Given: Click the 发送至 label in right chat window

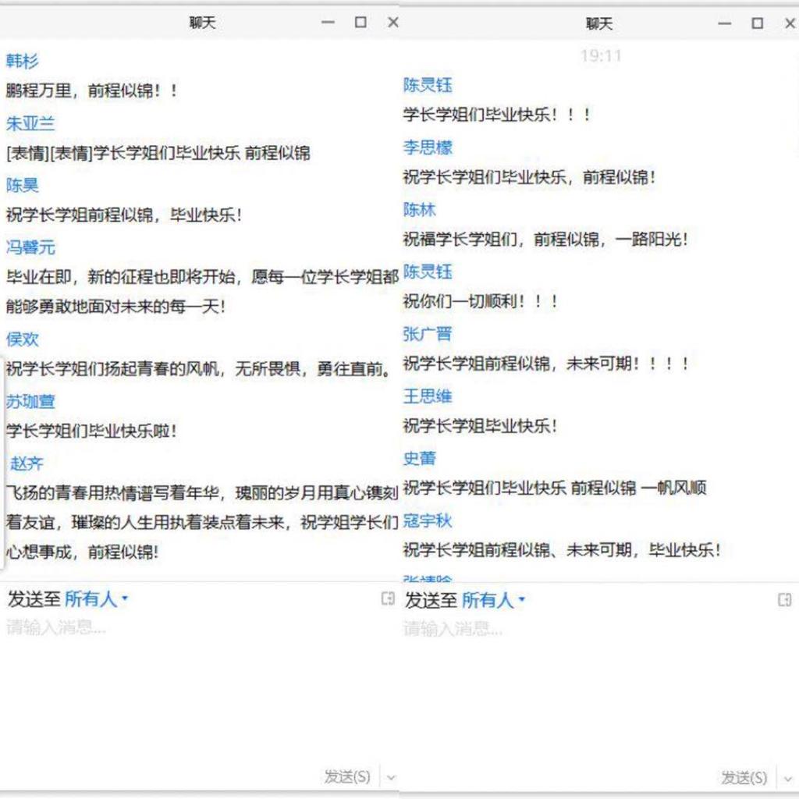Looking at the screenshot, I should pyautogui.click(x=431, y=600).
